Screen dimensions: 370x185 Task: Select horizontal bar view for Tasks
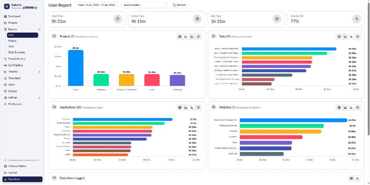(351, 37)
